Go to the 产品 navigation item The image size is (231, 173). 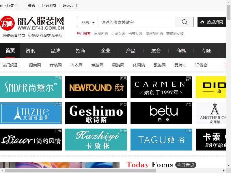coord(131,51)
